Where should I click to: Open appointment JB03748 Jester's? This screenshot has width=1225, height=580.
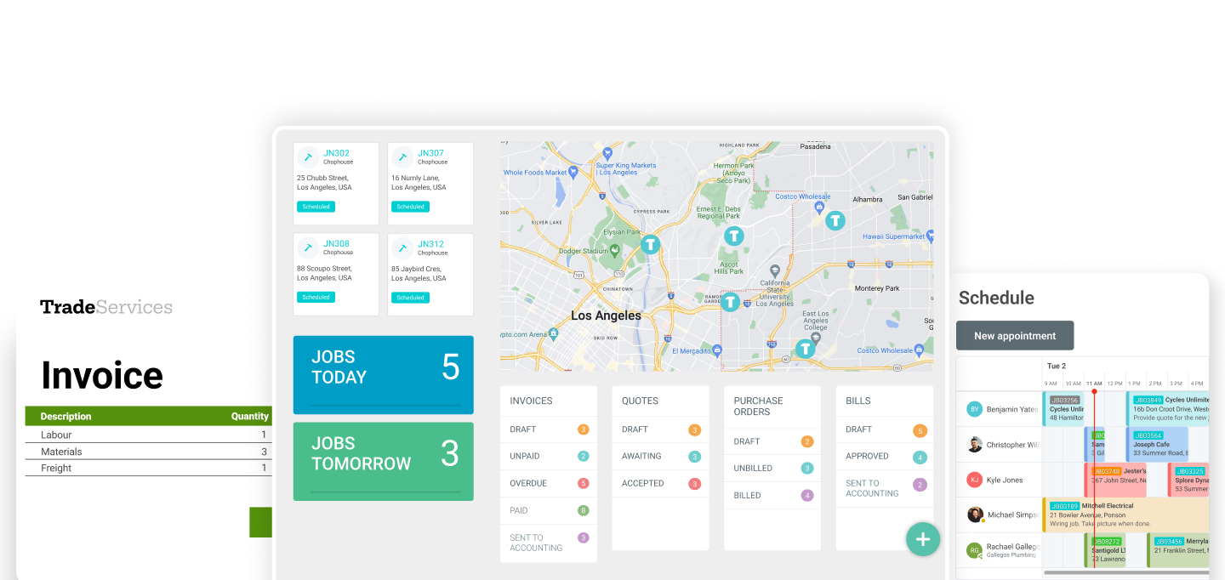tap(1116, 480)
